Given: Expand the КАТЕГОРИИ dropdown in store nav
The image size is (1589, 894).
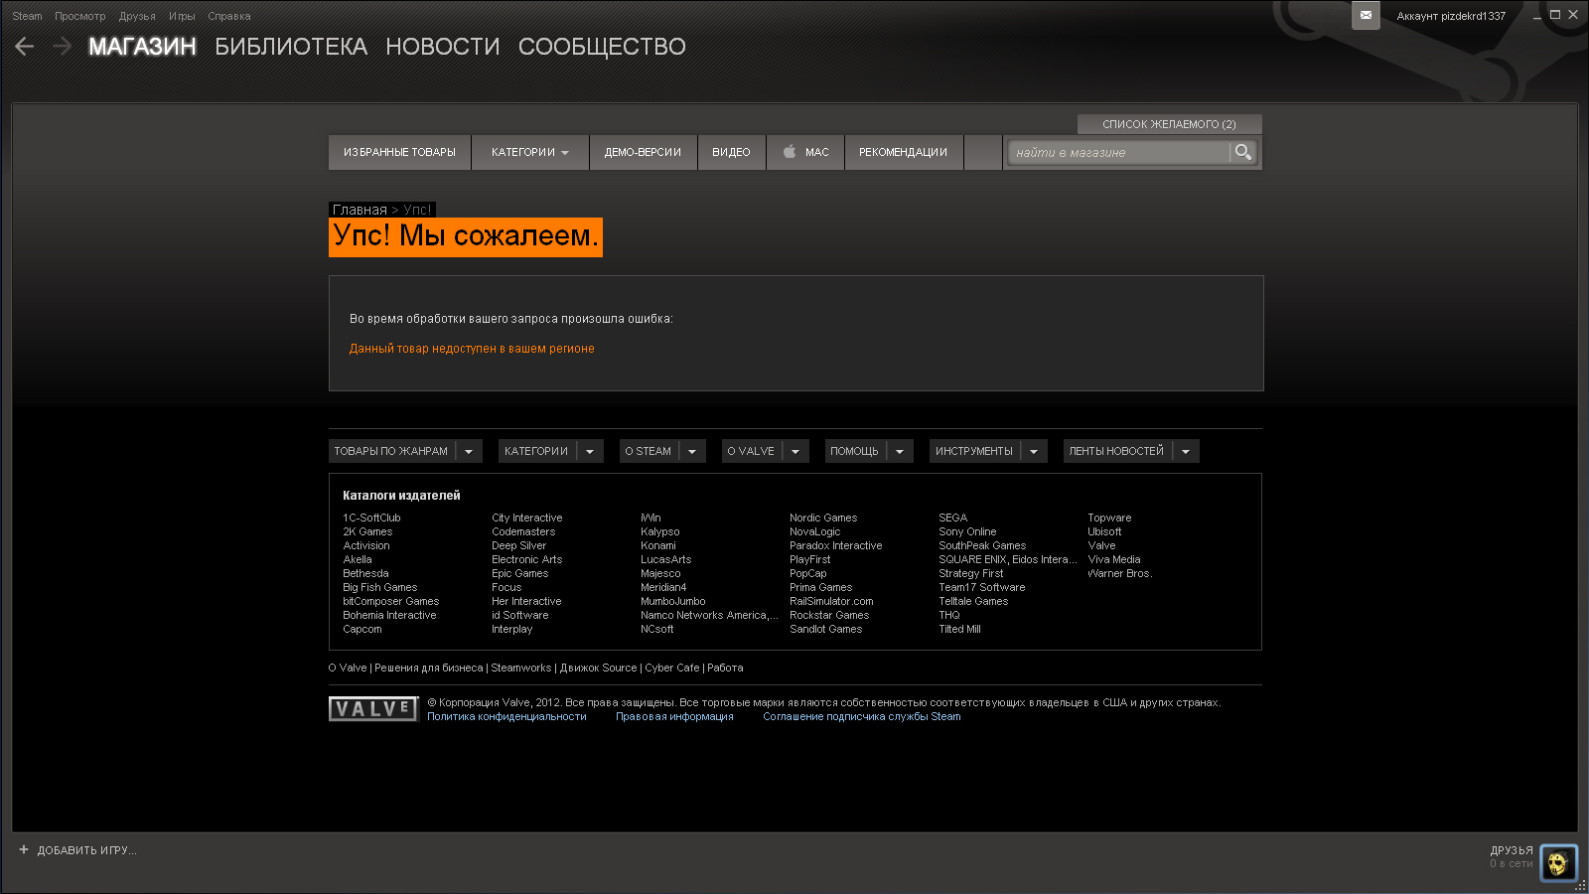Looking at the screenshot, I should click(x=530, y=152).
